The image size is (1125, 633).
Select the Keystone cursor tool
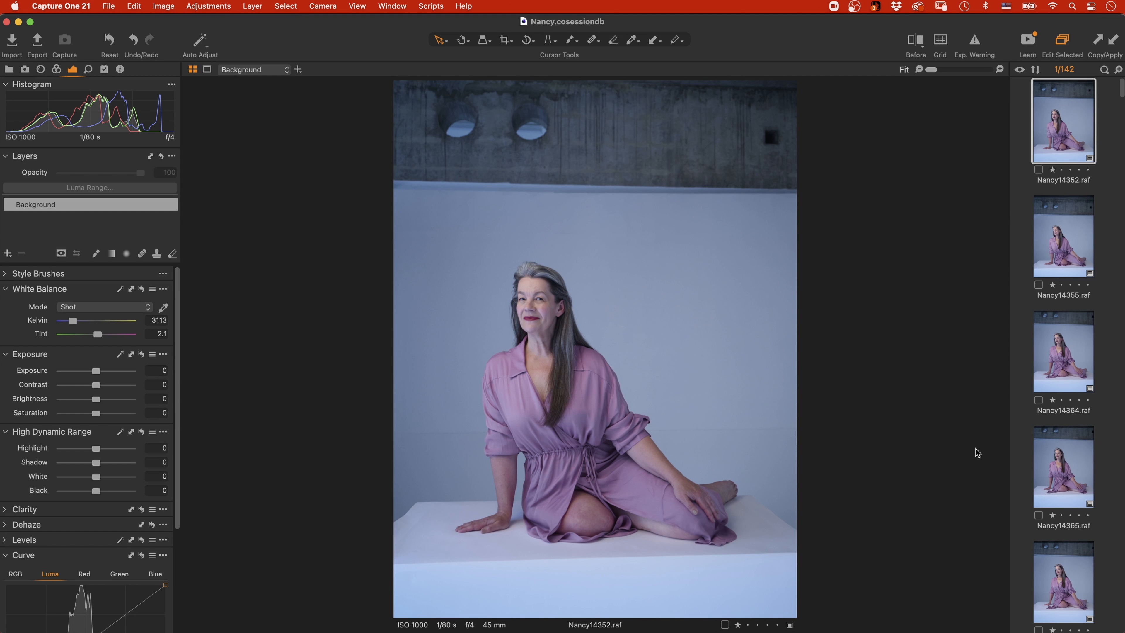(548, 40)
